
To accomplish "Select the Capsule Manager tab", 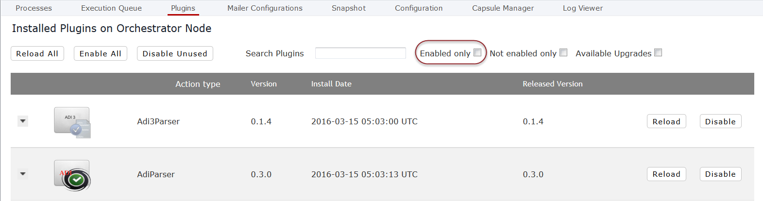I will [x=503, y=8].
